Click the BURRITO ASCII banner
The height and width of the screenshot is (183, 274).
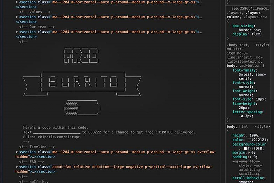[x=82, y=83]
